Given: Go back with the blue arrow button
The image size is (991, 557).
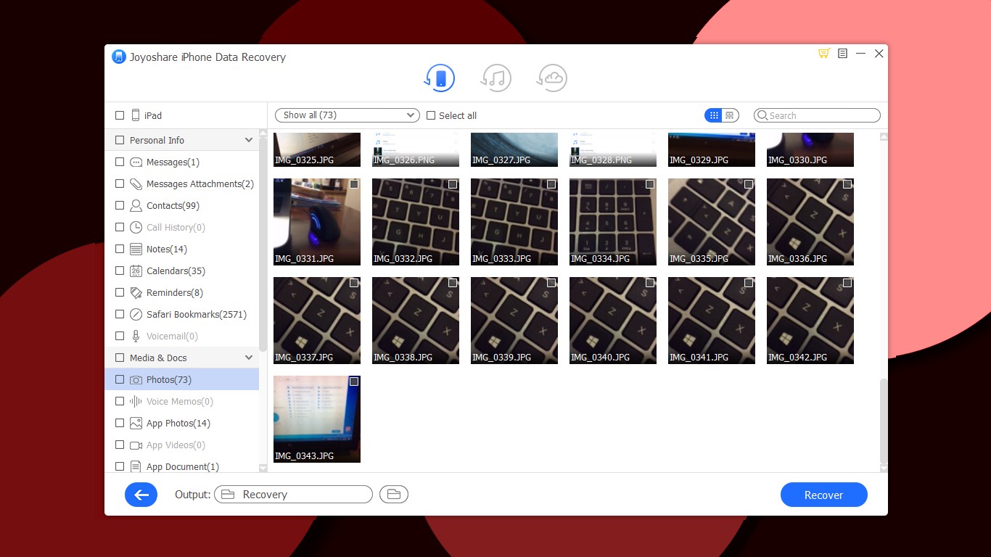Looking at the screenshot, I should pos(141,495).
